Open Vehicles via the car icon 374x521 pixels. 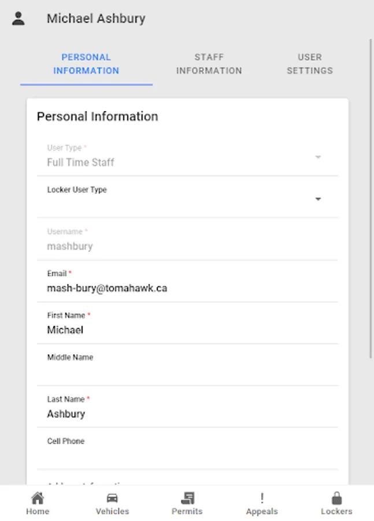coord(112,498)
